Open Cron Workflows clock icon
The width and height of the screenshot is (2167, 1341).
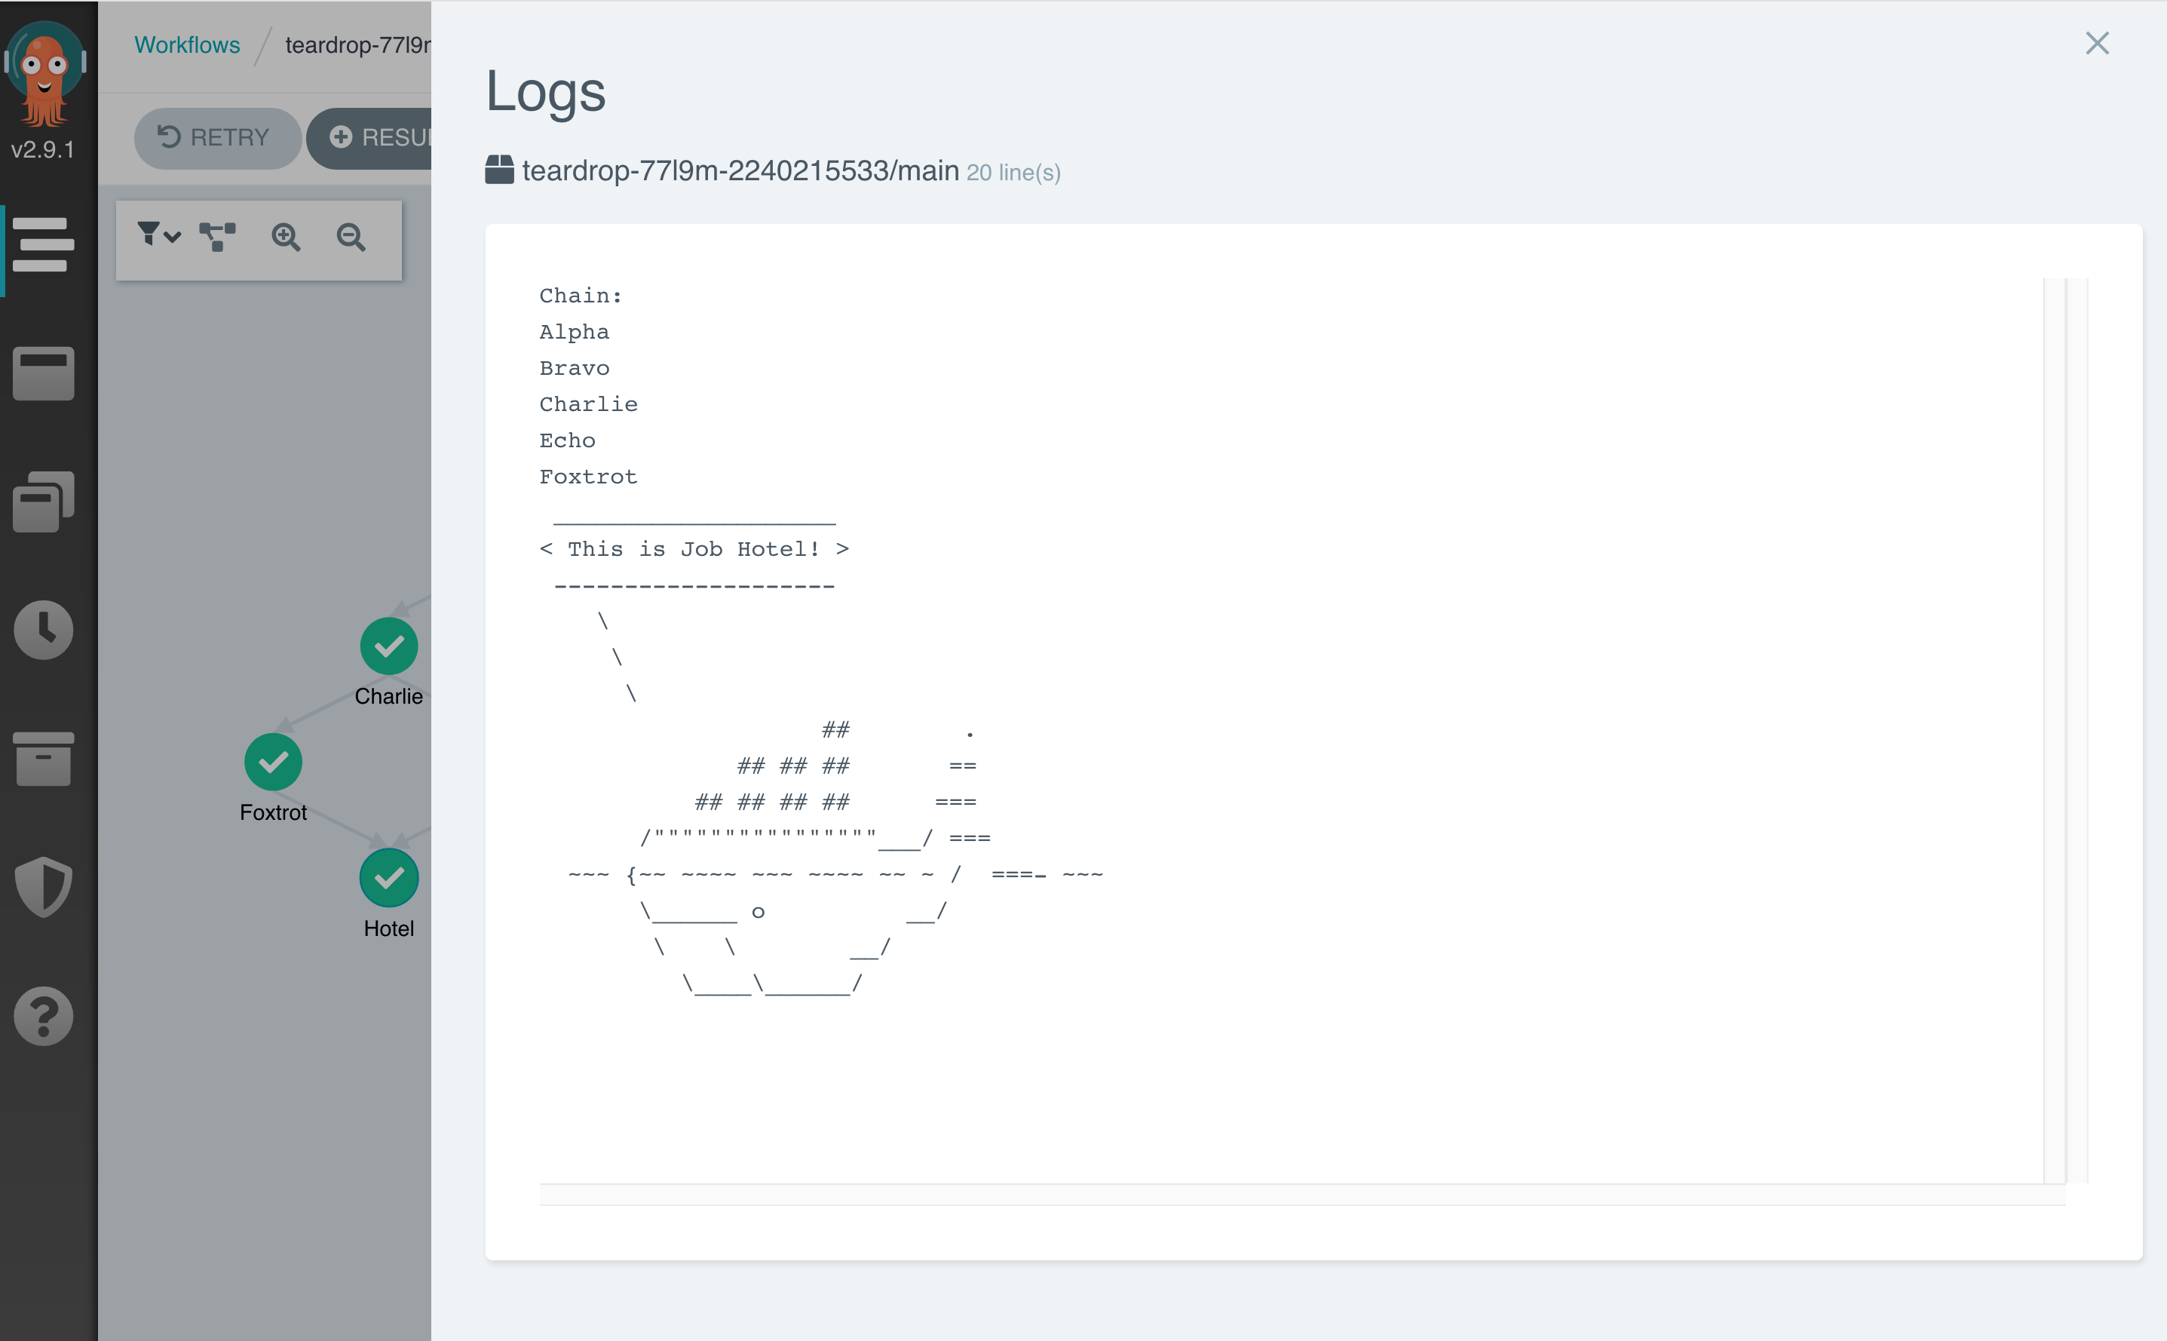(44, 630)
